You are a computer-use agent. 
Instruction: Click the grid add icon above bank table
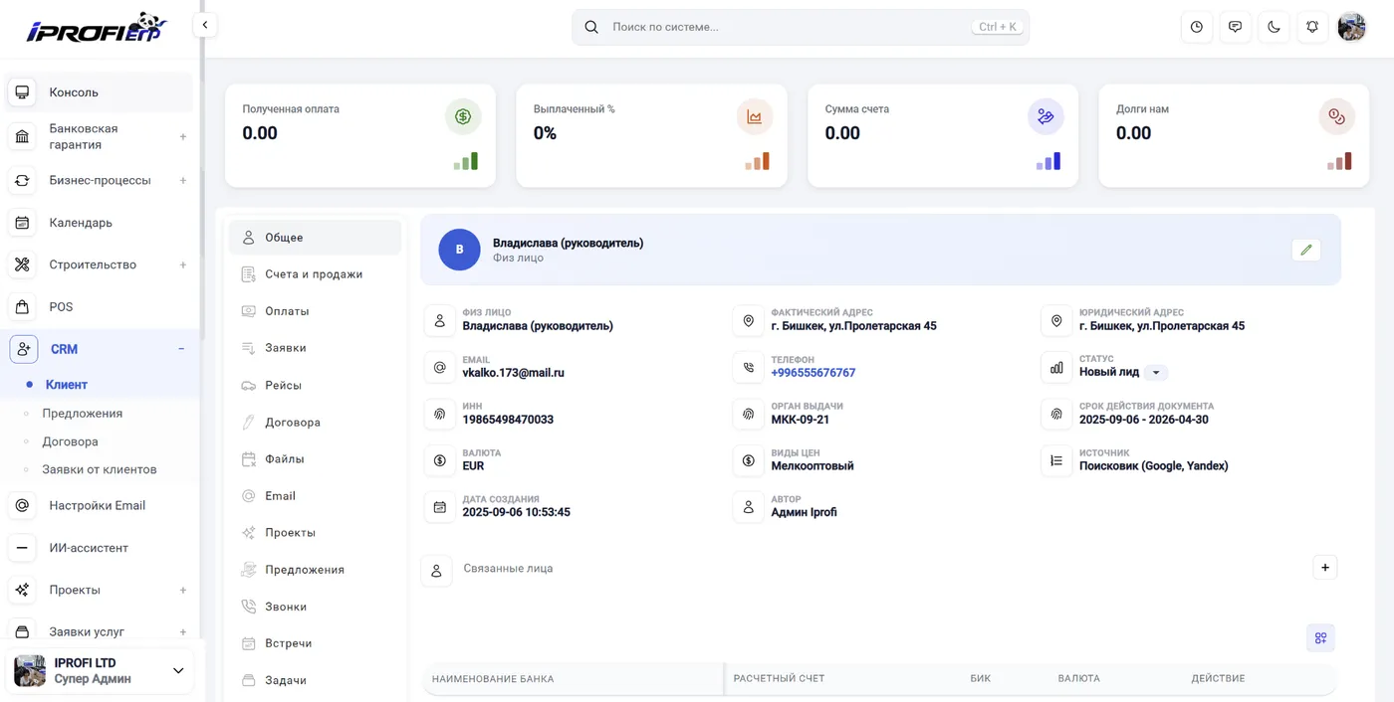pyautogui.click(x=1320, y=638)
